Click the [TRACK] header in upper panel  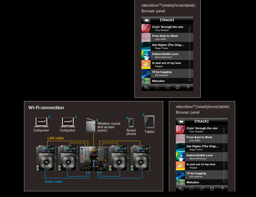click(x=167, y=20)
